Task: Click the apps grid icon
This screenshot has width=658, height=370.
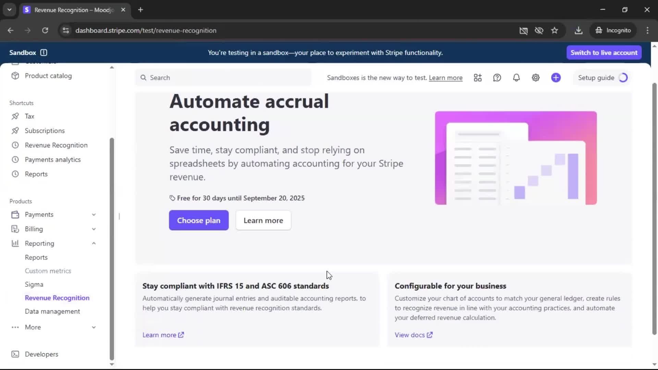Action: click(x=478, y=78)
